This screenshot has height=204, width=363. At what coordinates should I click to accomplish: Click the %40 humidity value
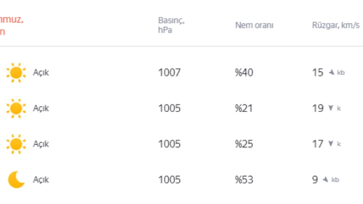point(244,73)
